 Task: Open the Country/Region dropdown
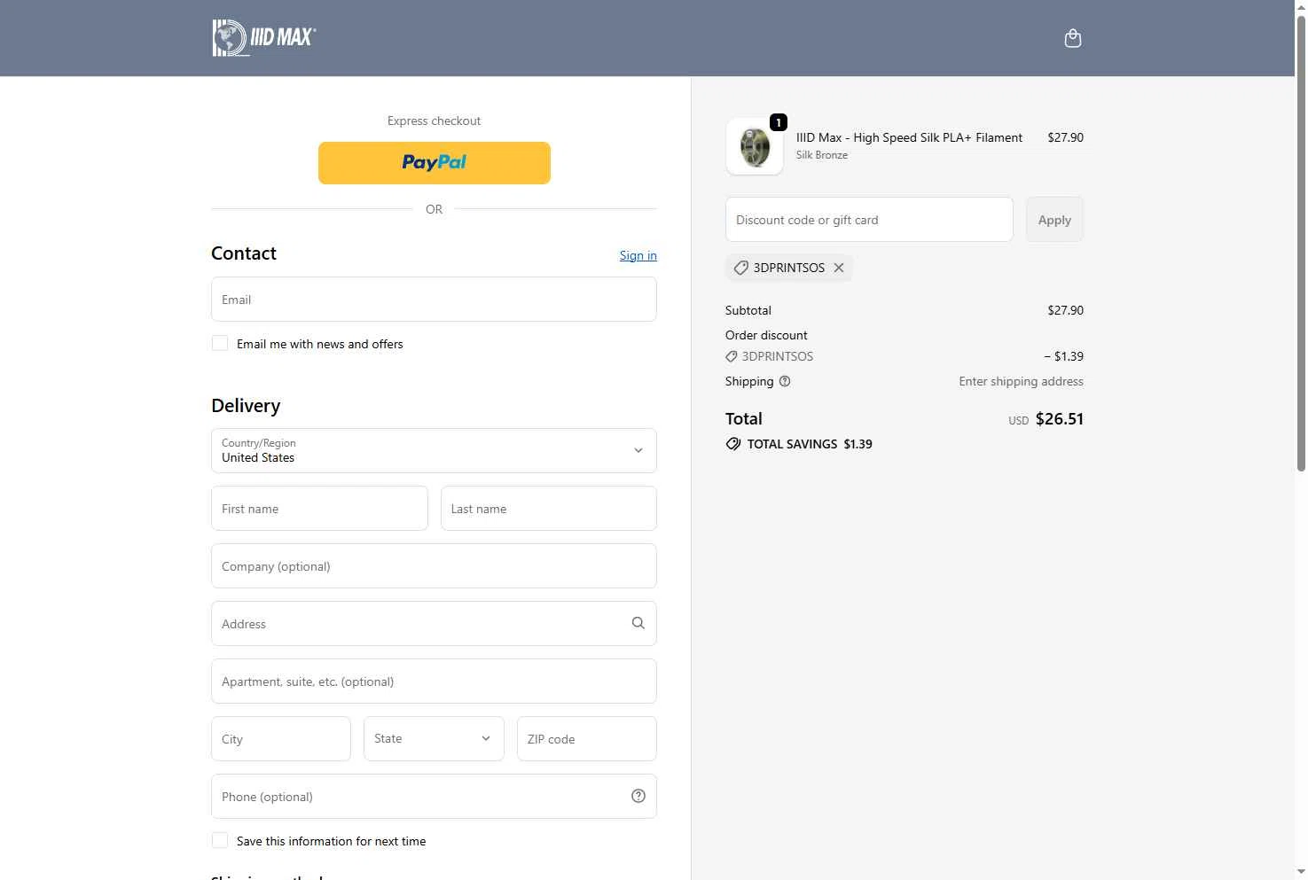click(x=434, y=450)
